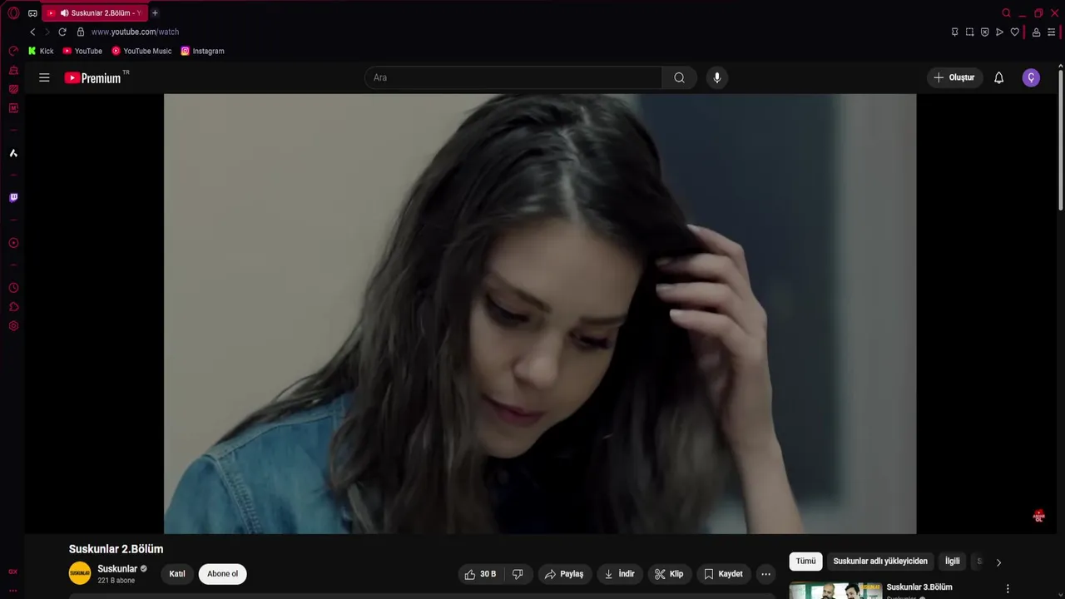Open Opera GX Corner gamepad icon
Screen dimensions: 1065x599
(32, 13)
